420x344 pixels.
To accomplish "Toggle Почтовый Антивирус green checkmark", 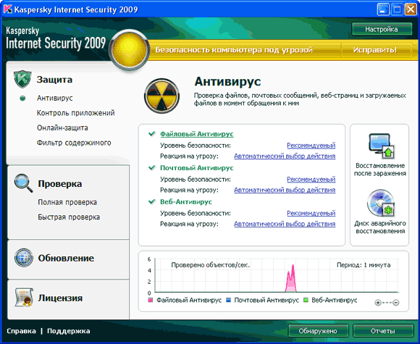I will coord(152,167).
